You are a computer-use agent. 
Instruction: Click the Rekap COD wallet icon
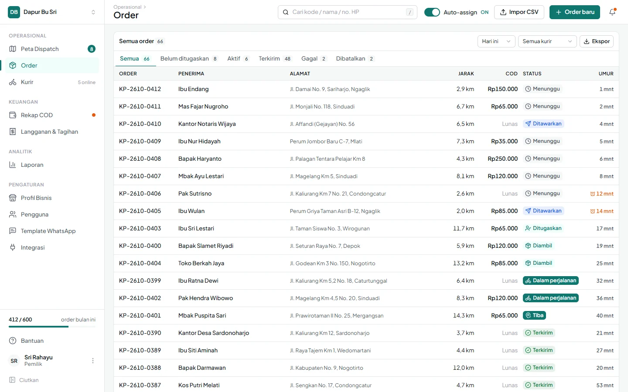click(x=13, y=115)
